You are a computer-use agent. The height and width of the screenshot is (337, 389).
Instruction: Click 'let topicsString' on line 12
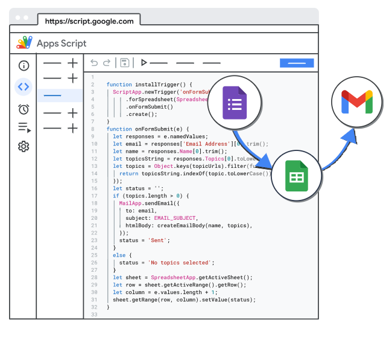pyautogui.click(x=138, y=159)
